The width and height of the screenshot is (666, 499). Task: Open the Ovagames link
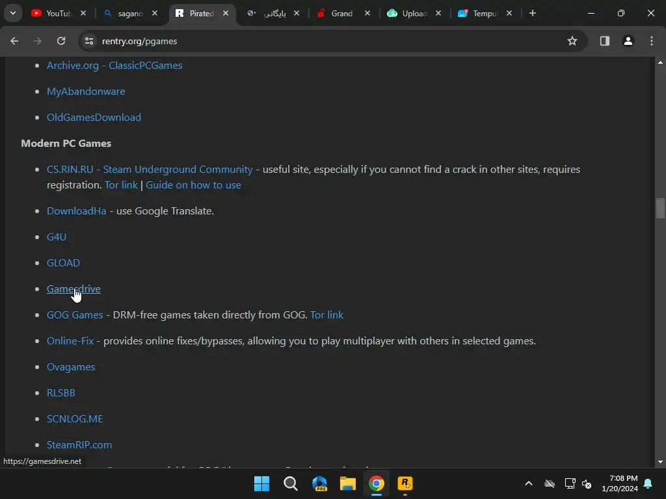(71, 366)
